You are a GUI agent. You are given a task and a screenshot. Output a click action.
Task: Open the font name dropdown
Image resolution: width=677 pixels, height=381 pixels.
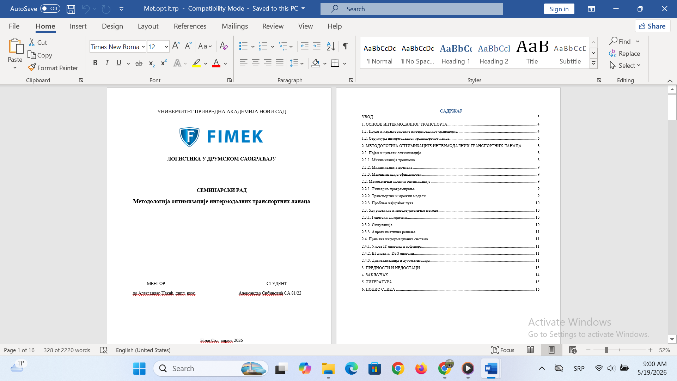coord(143,47)
